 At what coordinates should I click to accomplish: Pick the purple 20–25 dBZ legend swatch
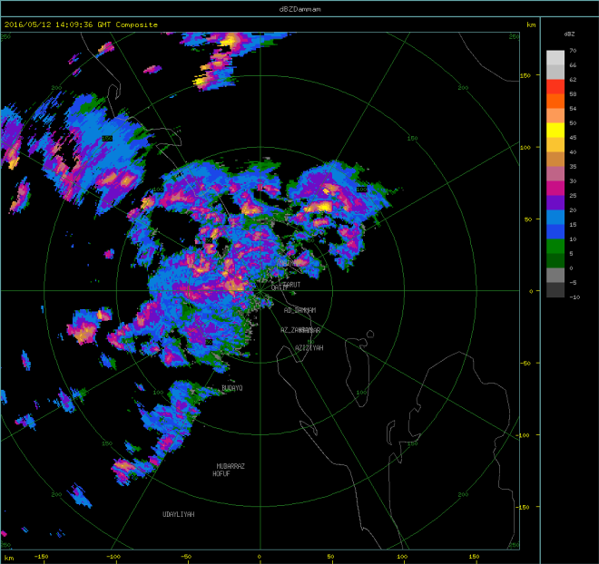[x=555, y=202]
